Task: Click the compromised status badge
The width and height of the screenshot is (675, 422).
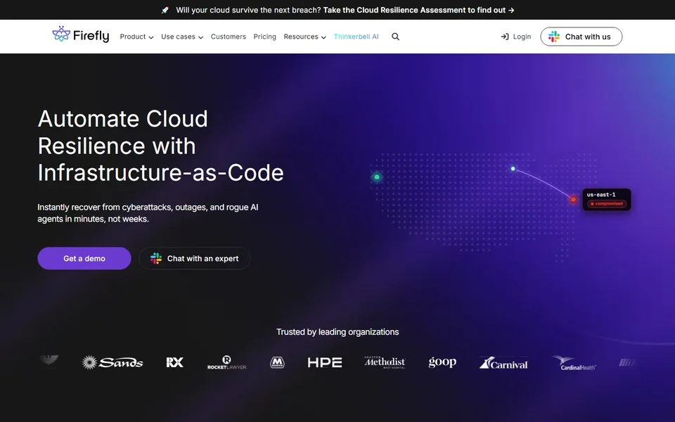Action: [x=607, y=204]
